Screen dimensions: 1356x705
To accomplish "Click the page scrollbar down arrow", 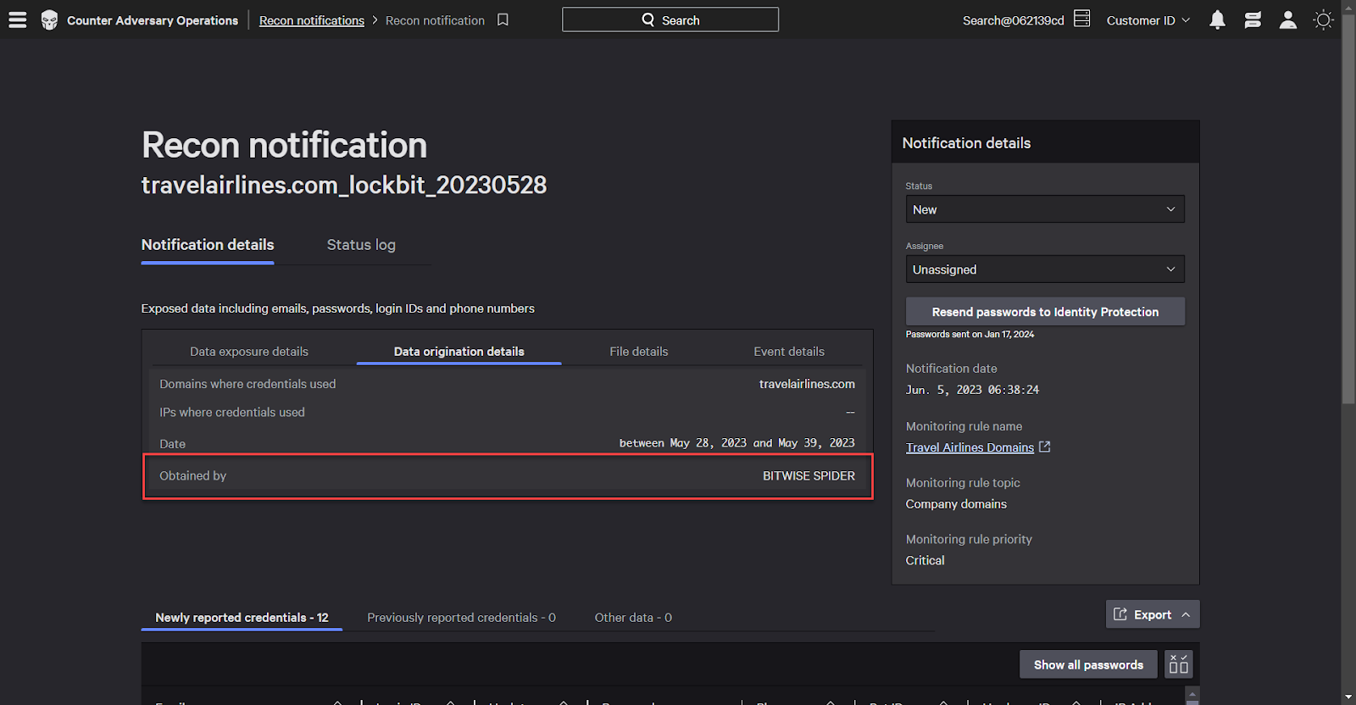I will pyautogui.click(x=1348, y=697).
